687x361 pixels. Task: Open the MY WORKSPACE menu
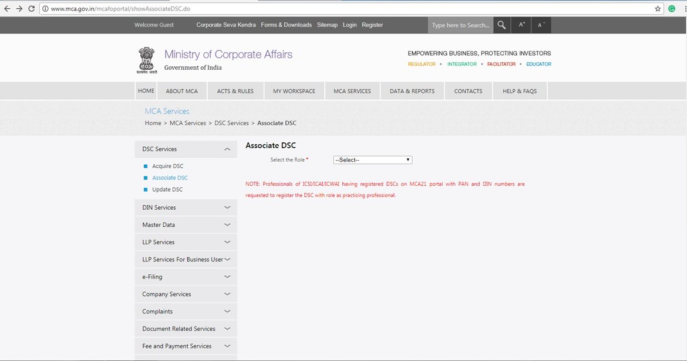[x=294, y=91]
